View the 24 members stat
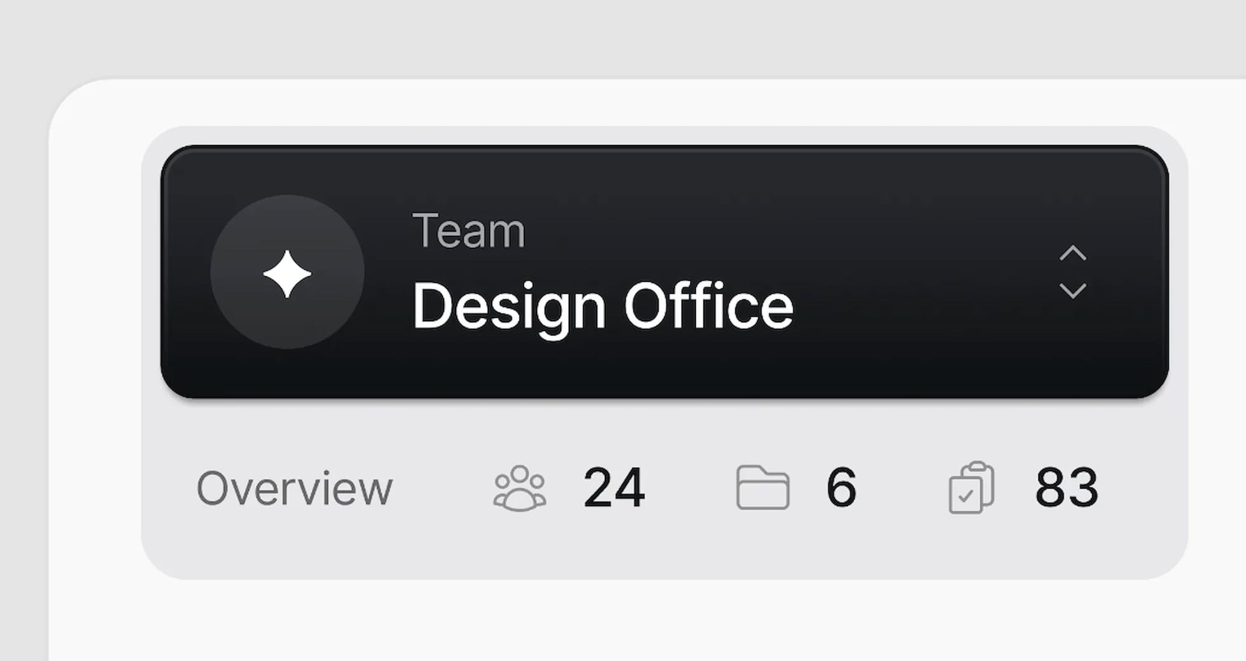The image size is (1246, 661). click(x=569, y=488)
